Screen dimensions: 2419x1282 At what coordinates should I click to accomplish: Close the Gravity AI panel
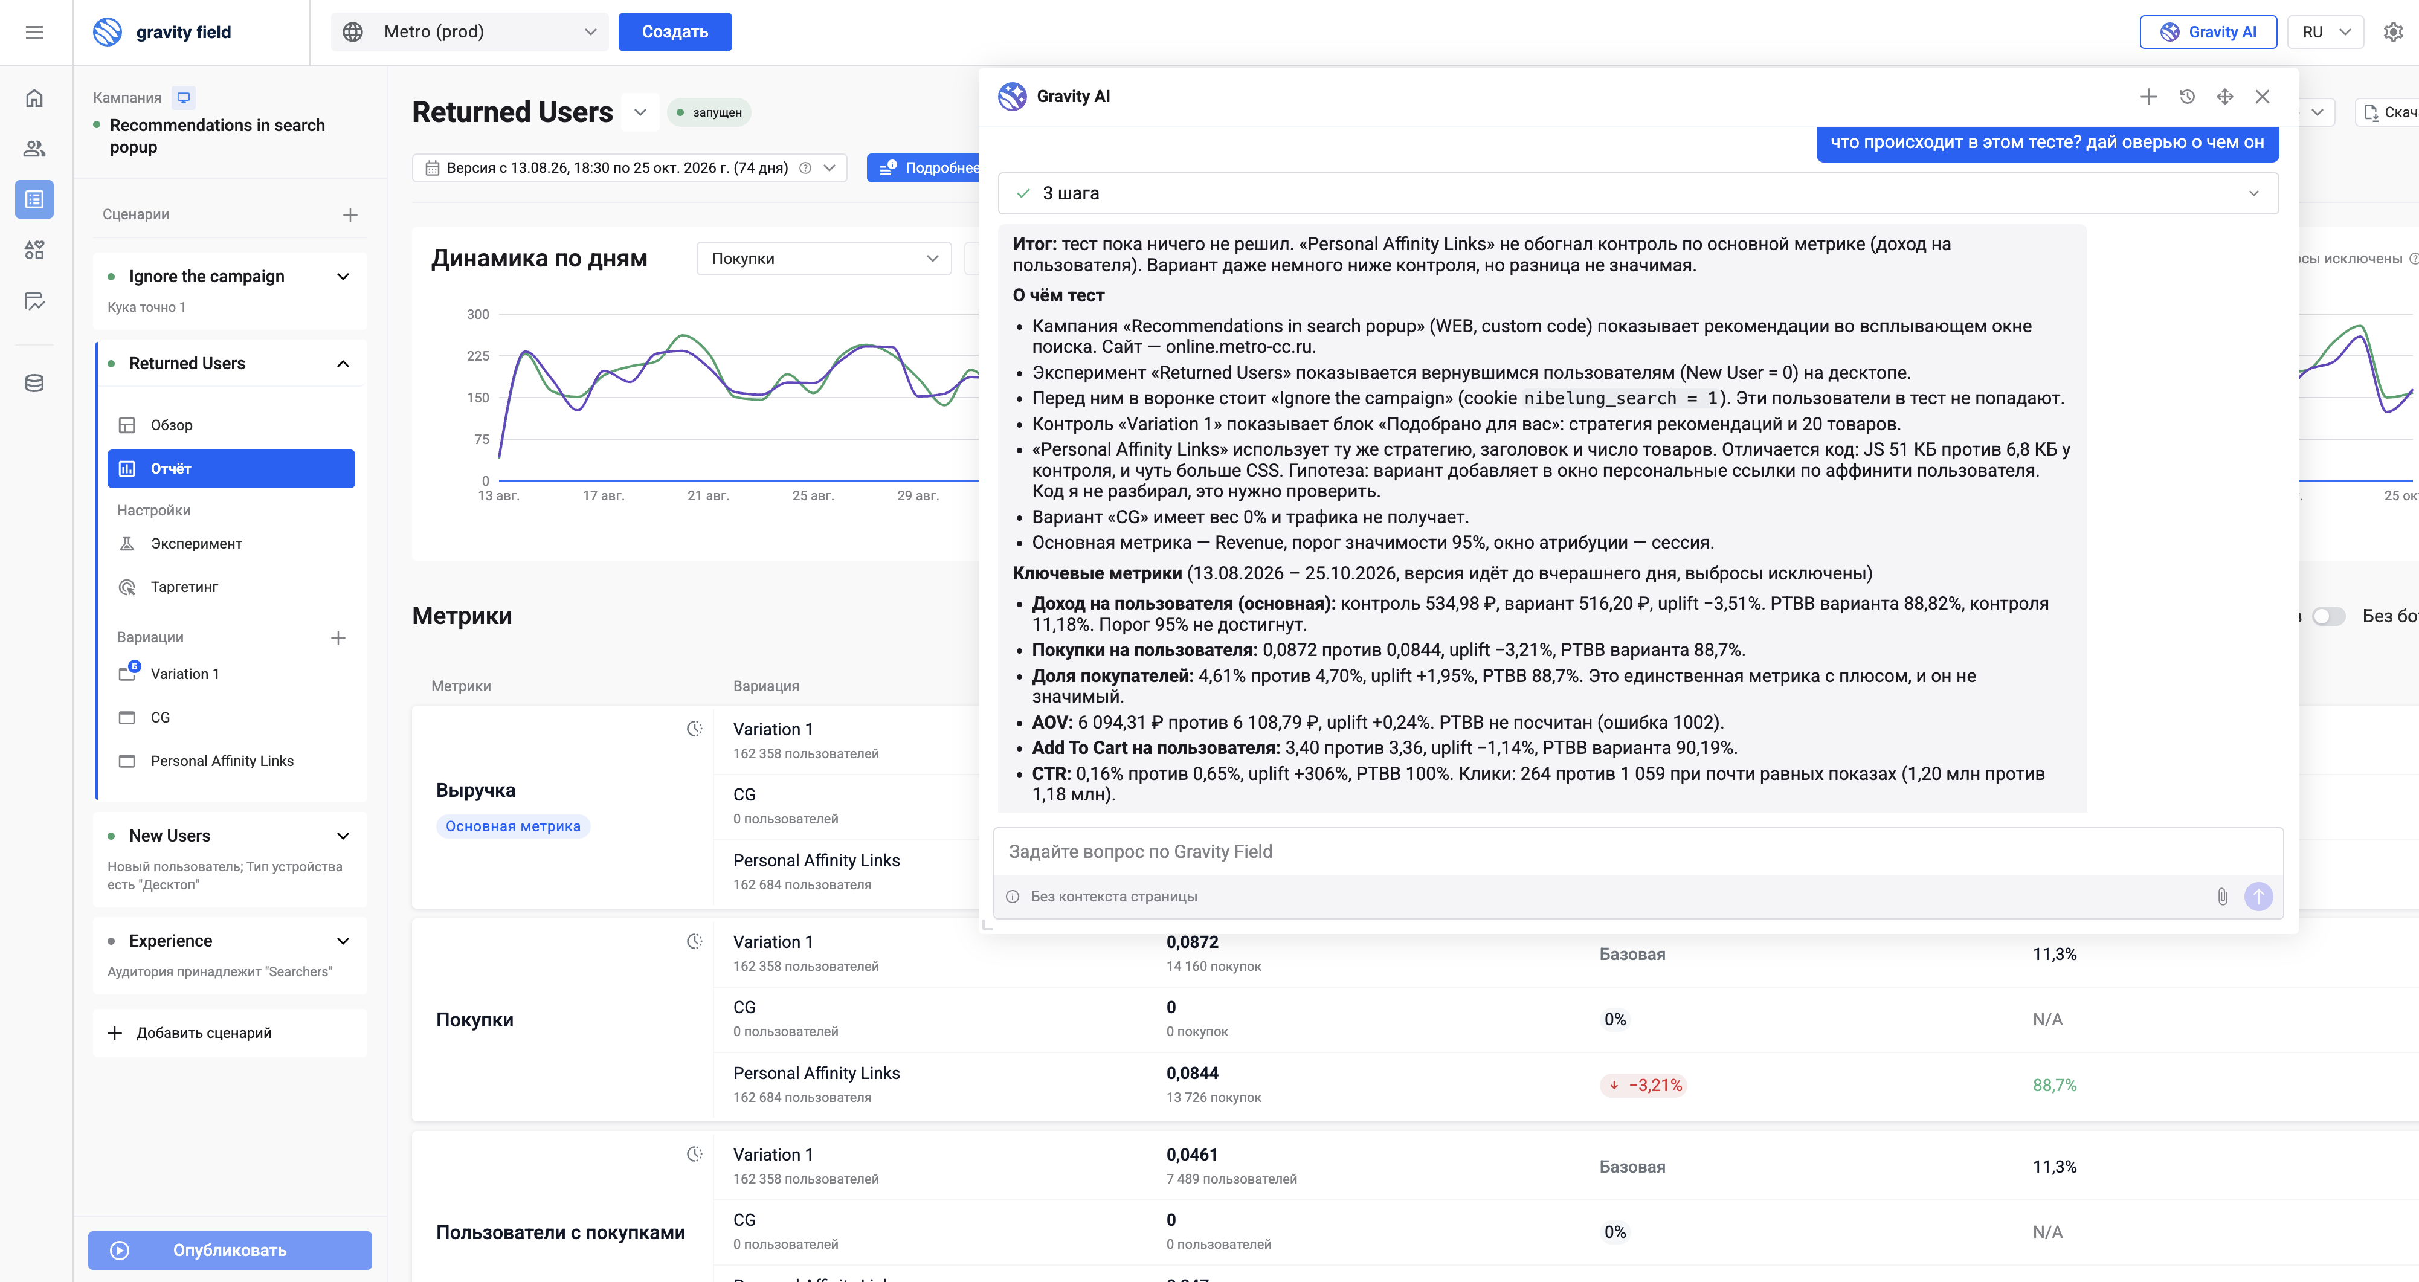coord(2263,97)
